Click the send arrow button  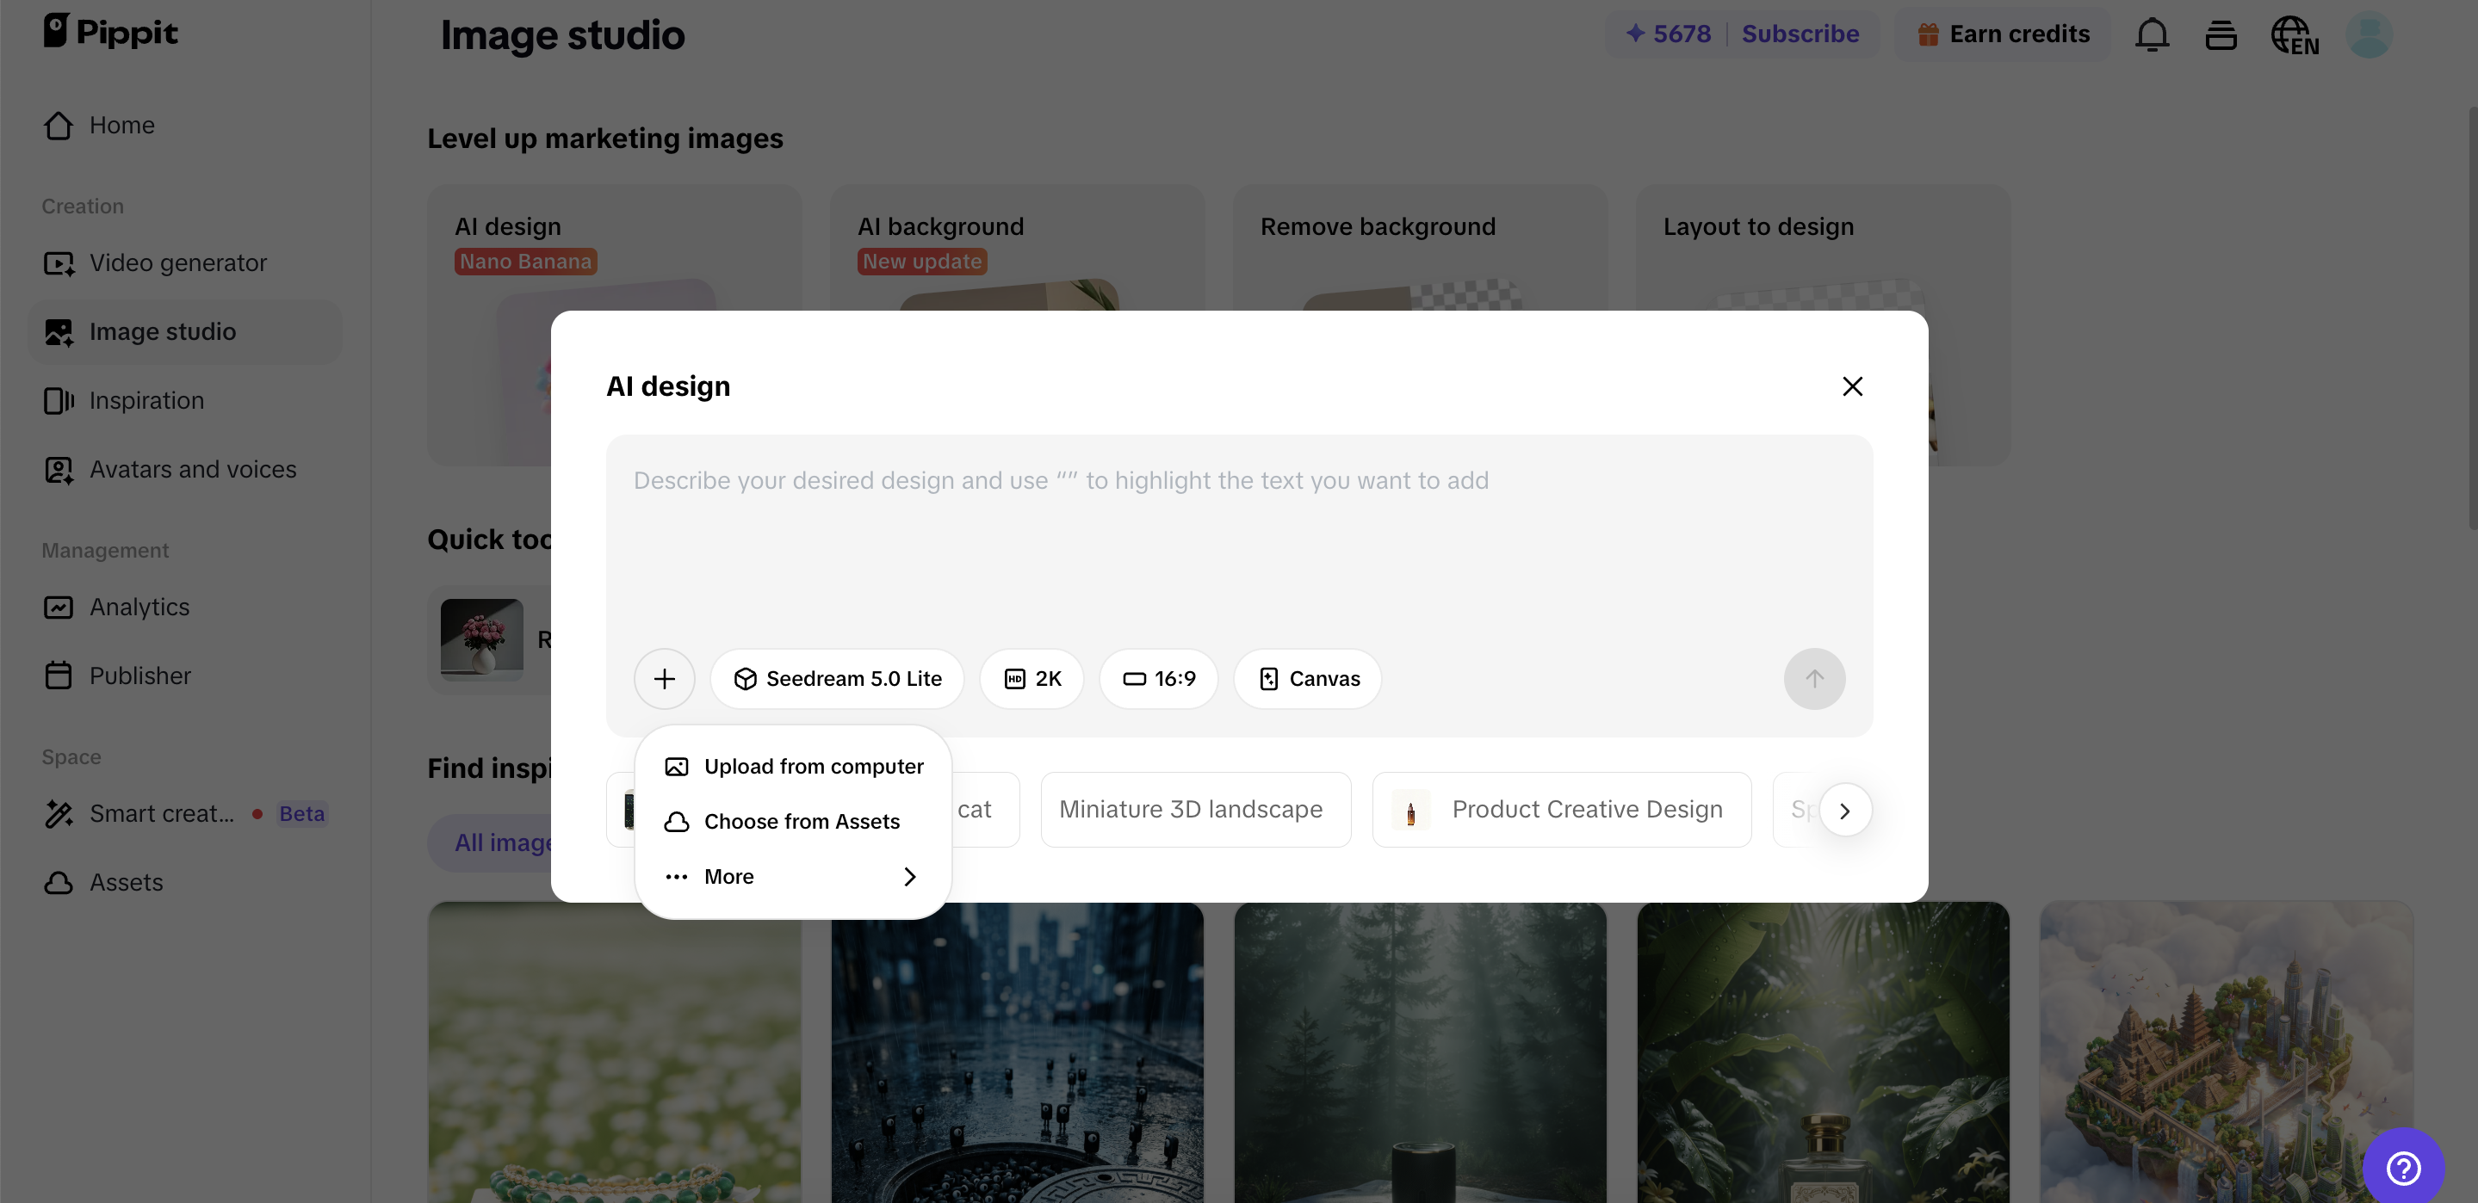click(x=1814, y=679)
